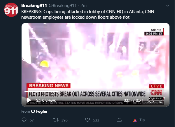View the 533 likes count
The image size is (175, 127).
point(96,120)
